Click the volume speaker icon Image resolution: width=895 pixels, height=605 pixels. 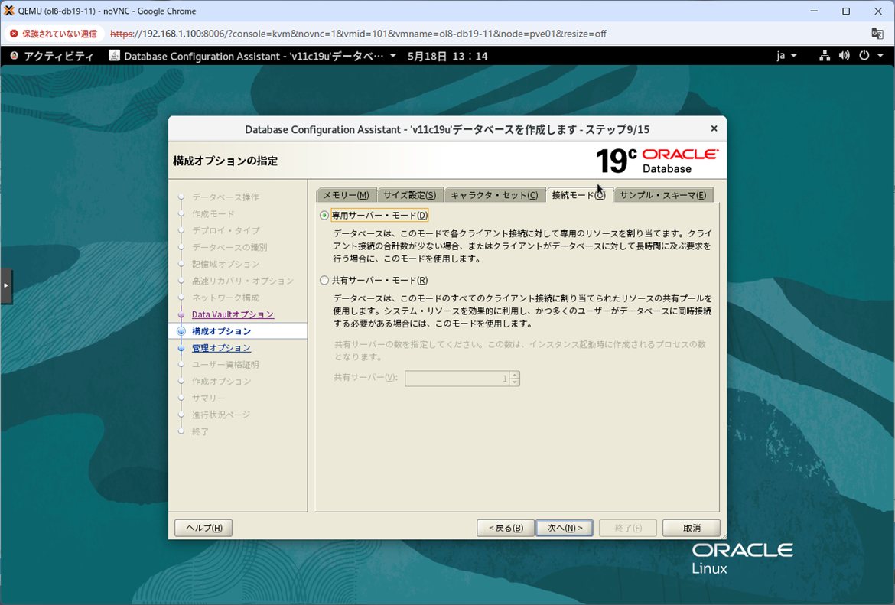(845, 56)
